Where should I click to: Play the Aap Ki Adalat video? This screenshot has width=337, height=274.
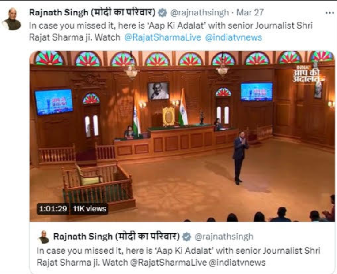182,136
